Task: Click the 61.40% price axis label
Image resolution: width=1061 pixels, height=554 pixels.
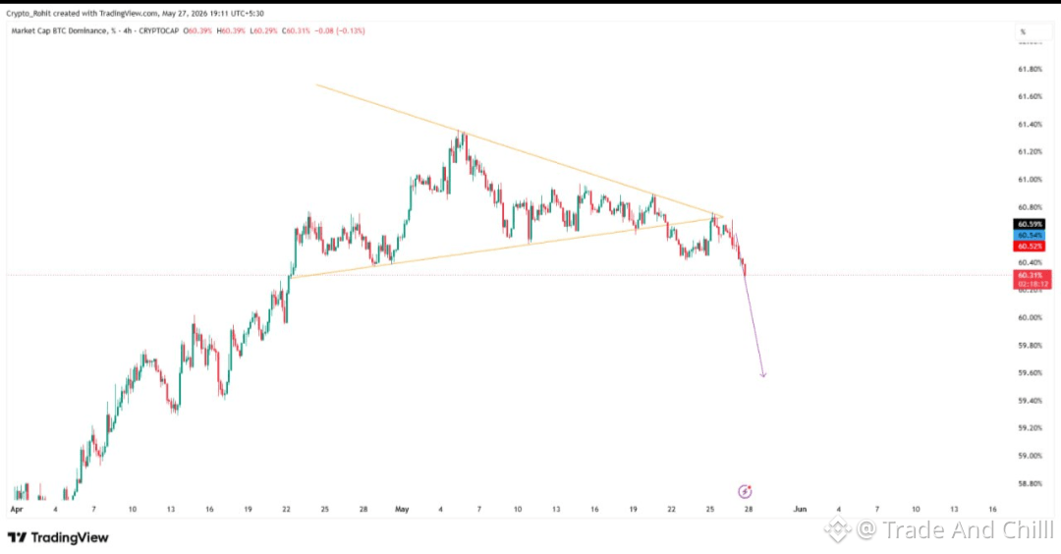Action: [1030, 125]
